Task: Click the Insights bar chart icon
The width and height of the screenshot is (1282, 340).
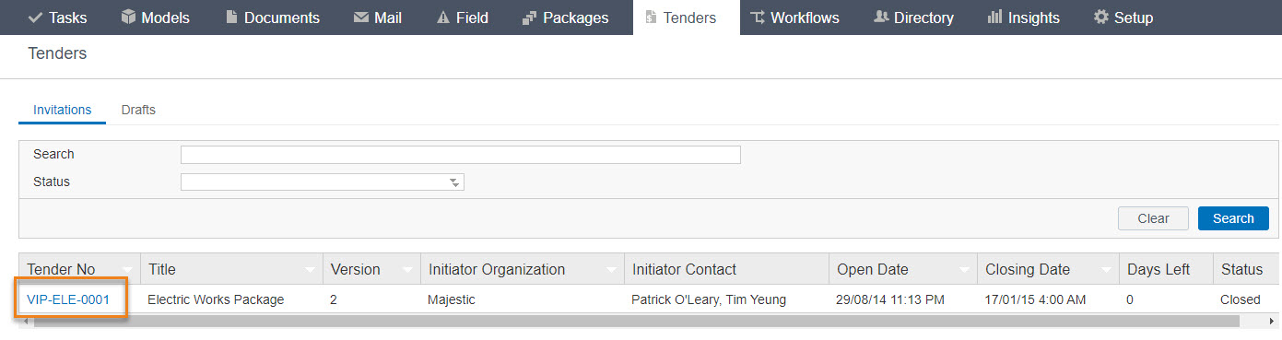Action: pos(994,18)
